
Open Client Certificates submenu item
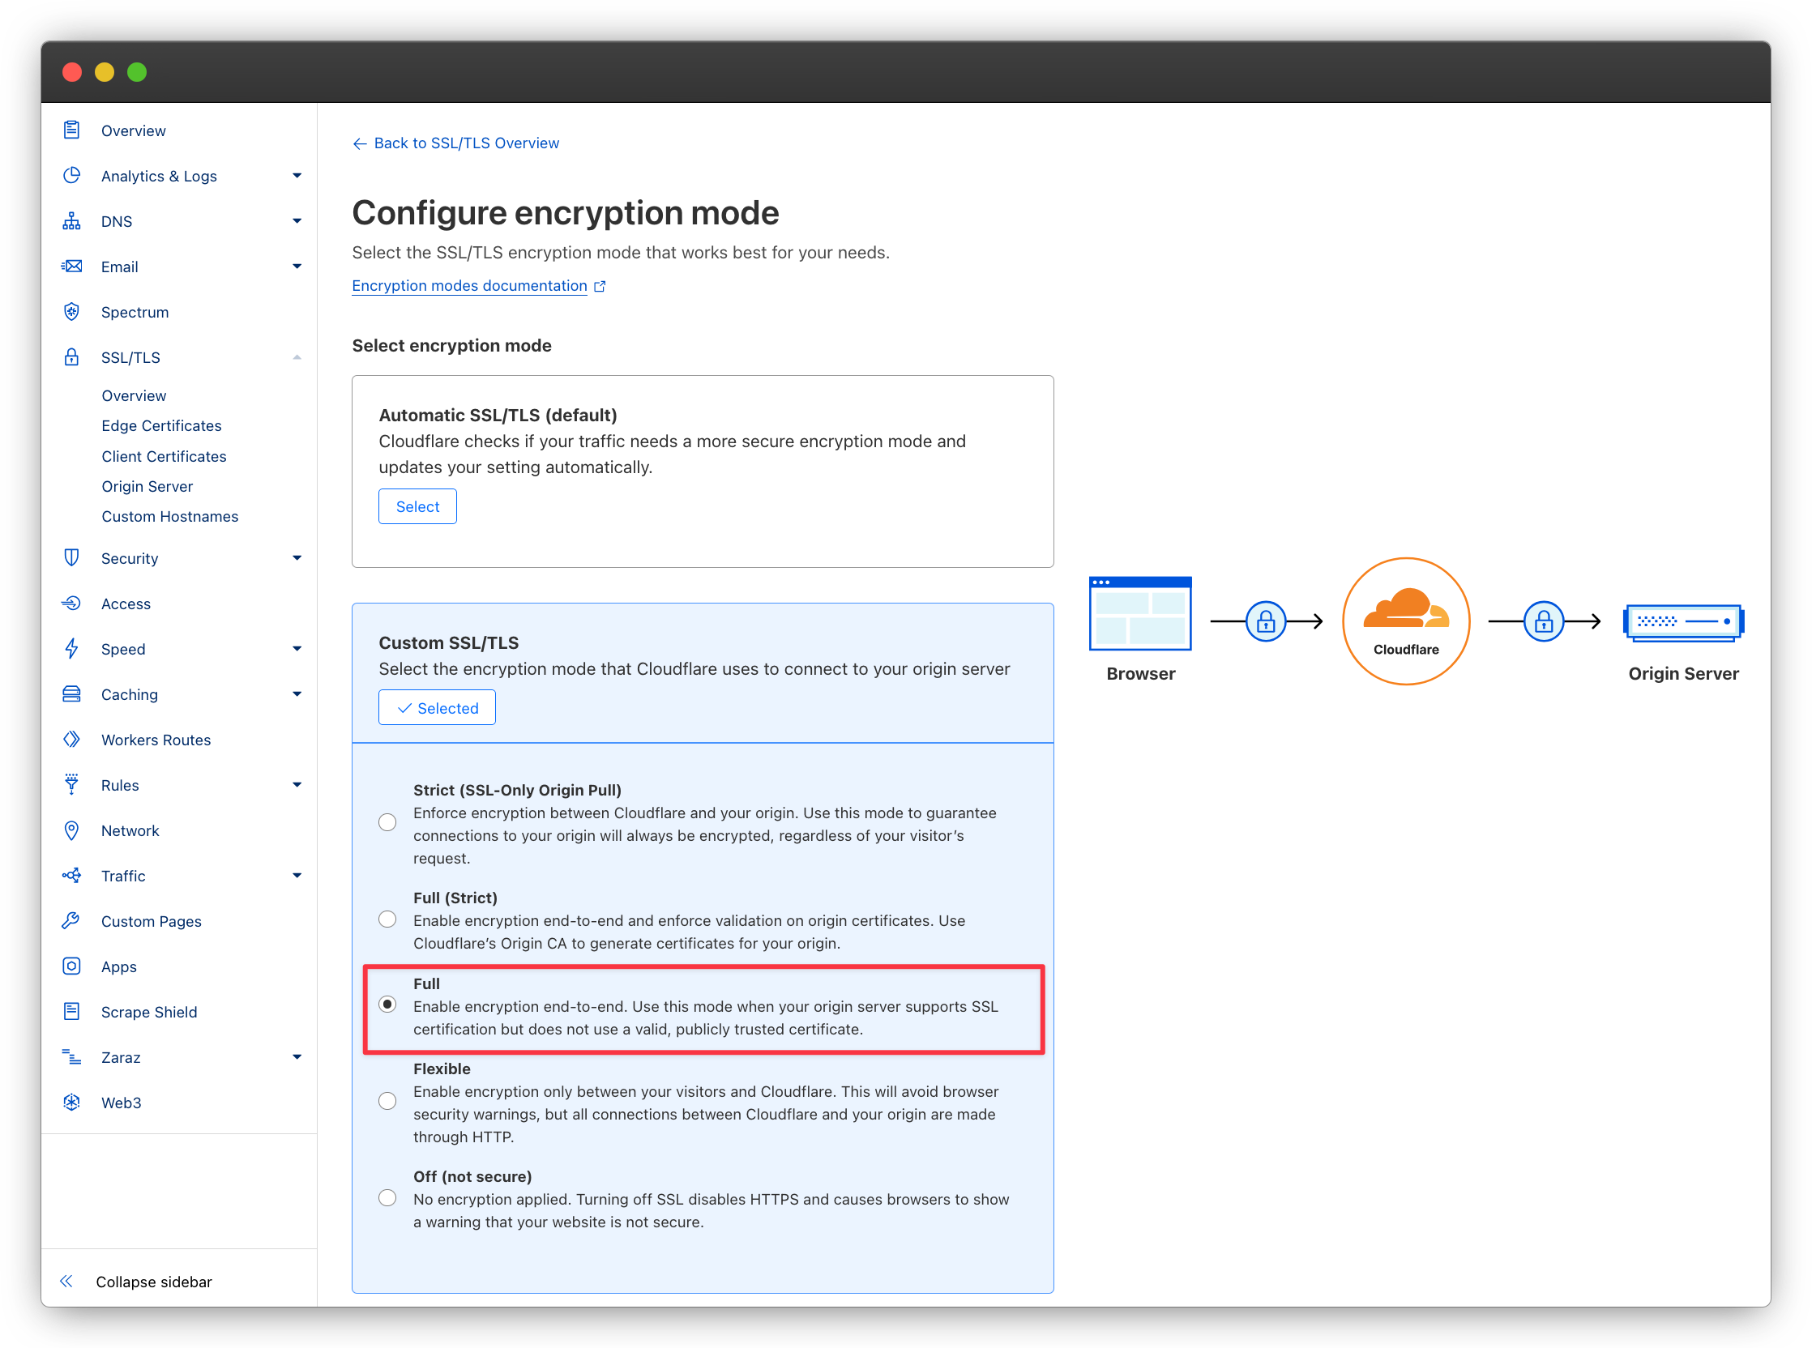164,456
